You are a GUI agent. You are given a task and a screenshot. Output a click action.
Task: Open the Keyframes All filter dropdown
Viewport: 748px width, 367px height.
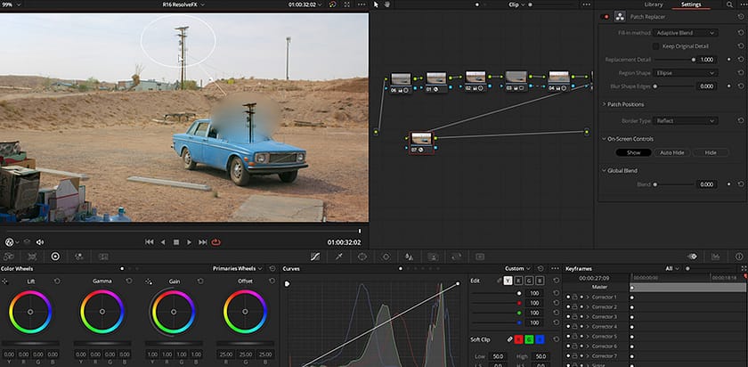click(672, 269)
